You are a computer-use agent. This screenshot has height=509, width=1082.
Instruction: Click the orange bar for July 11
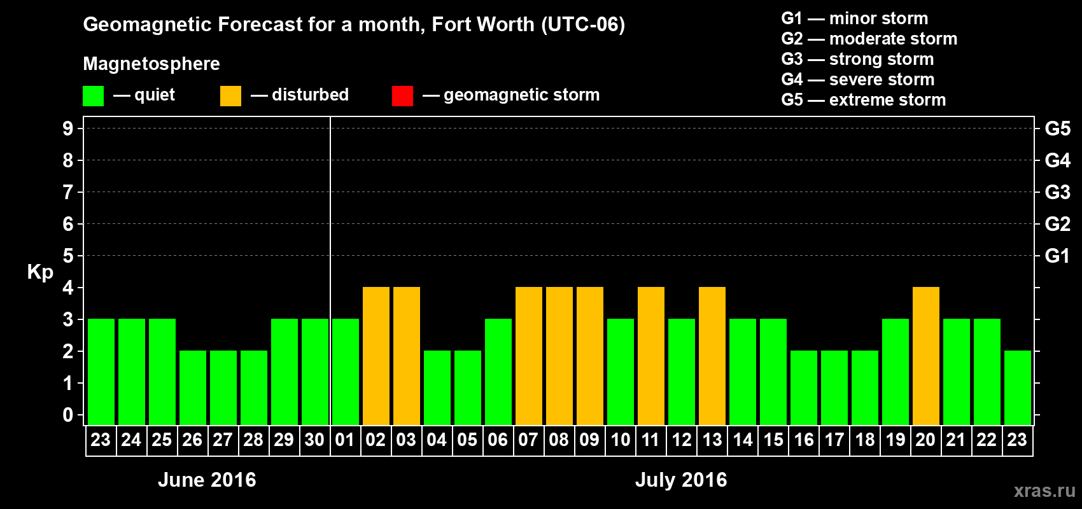(x=651, y=356)
